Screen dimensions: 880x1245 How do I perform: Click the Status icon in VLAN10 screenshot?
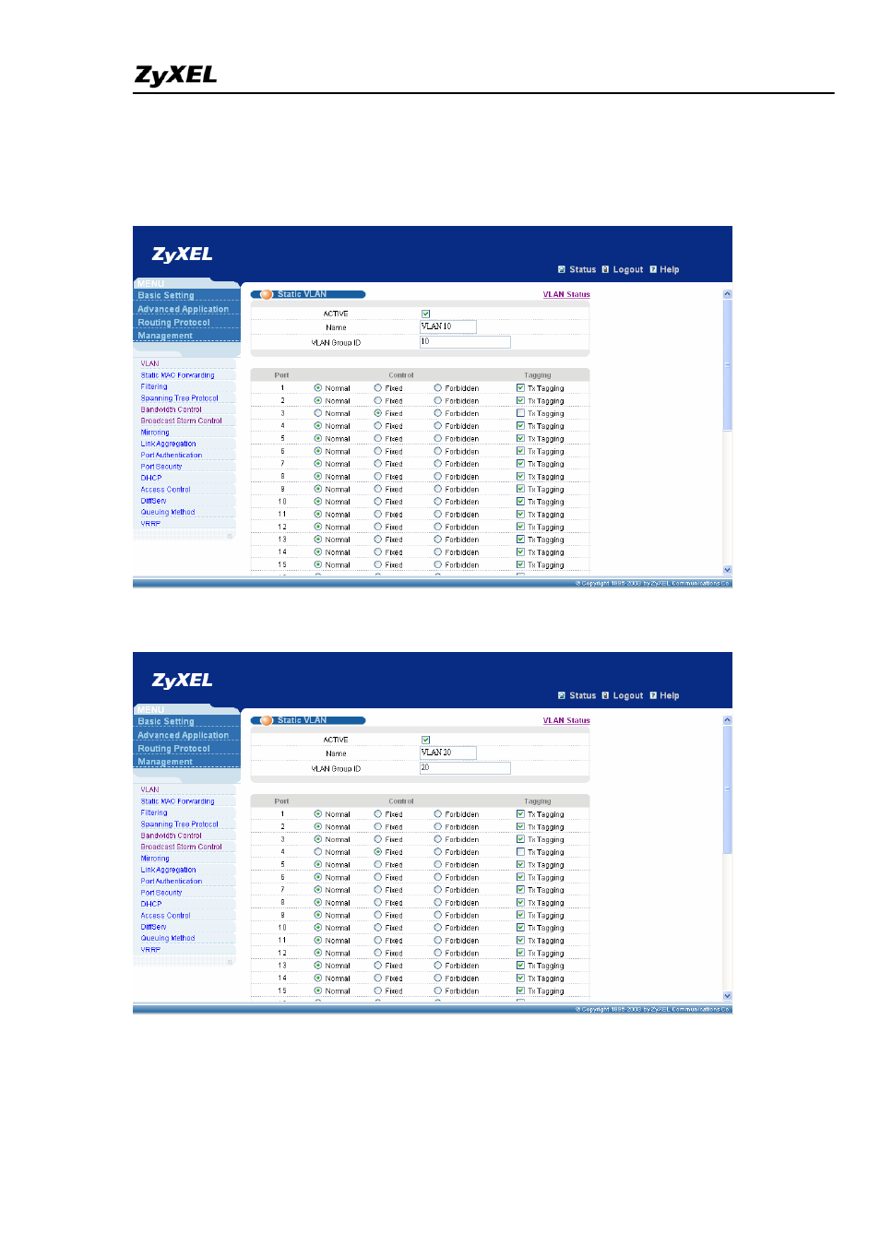[x=562, y=270]
